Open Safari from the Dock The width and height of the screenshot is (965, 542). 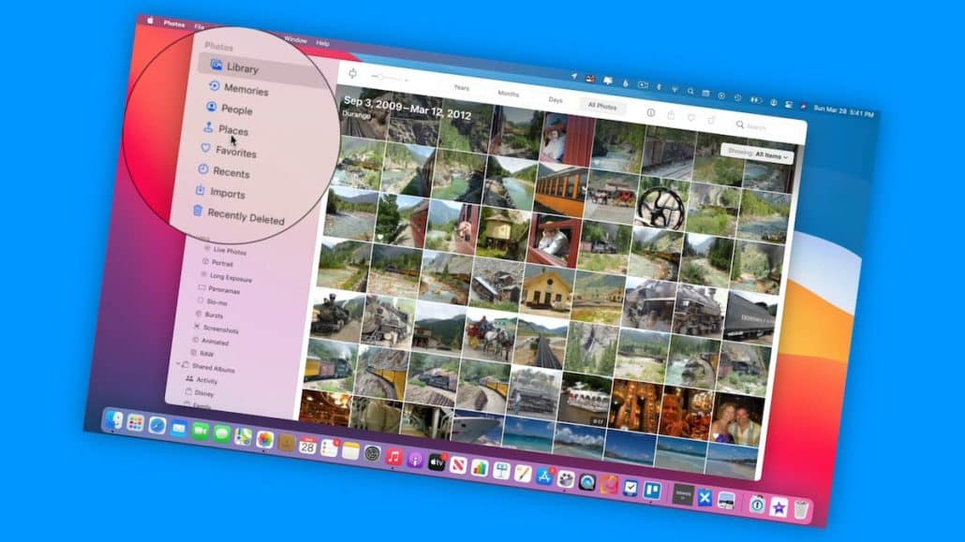[x=157, y=425]
